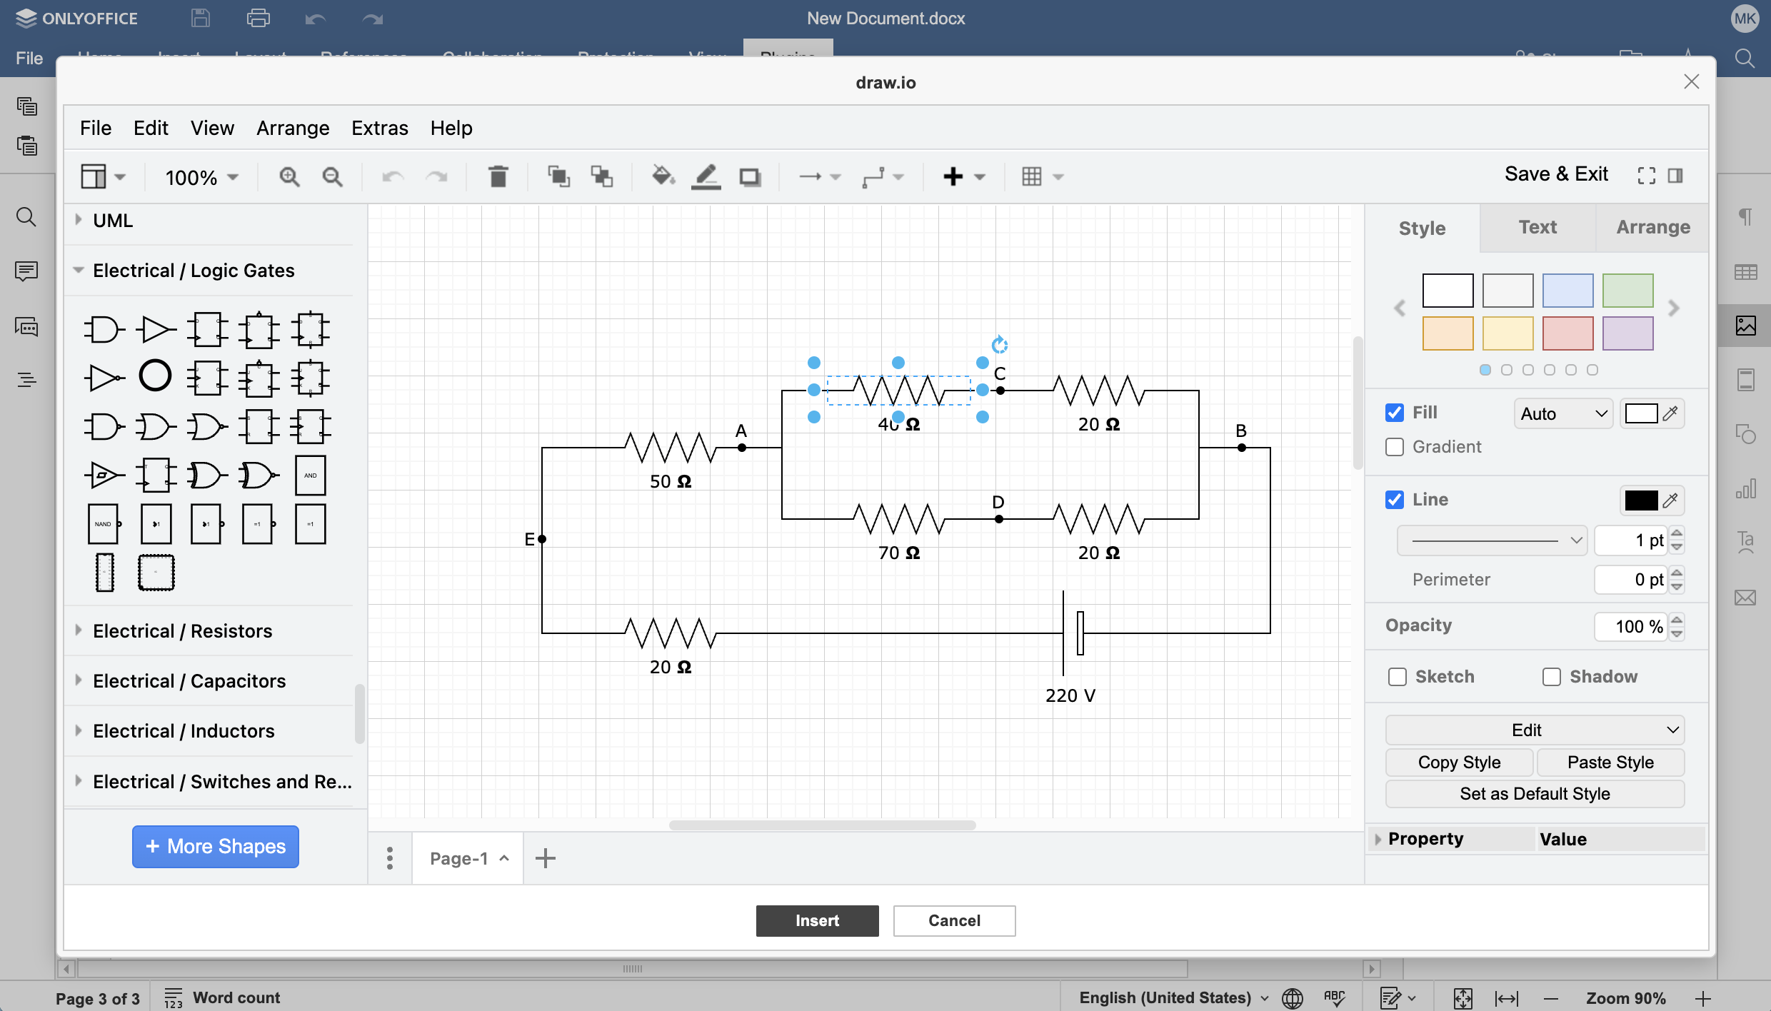Expand the Electrical / Resistors section
This screenshot has width=1771, height=1011.
(182, 631)
